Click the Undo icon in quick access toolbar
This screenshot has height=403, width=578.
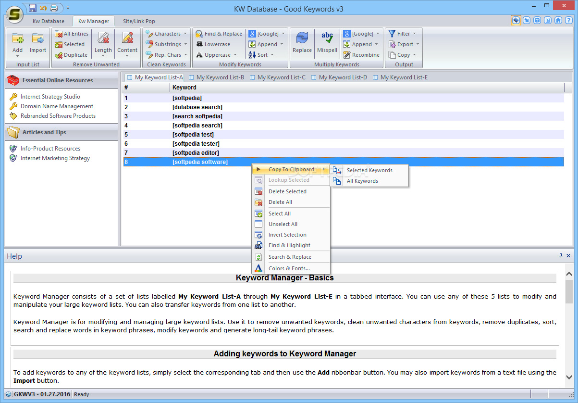coord(43,8)
